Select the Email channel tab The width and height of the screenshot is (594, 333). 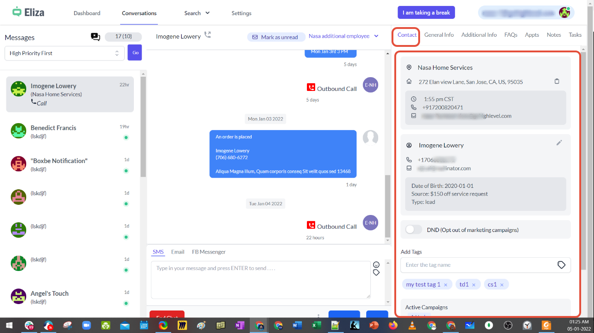click(x=178, y=252)
